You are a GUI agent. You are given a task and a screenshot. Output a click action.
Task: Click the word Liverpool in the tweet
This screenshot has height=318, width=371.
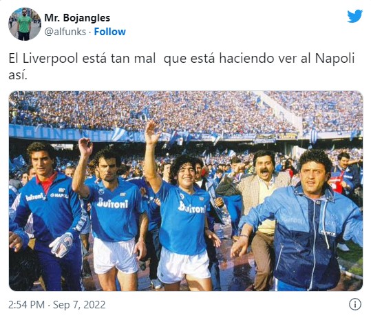click(x=50, y=59)
